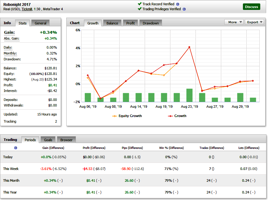The height and width of the screenshot is (200, 268).
Task: Click the green checkmark beside Track Record Verified
Action: [x=140, y=4]
